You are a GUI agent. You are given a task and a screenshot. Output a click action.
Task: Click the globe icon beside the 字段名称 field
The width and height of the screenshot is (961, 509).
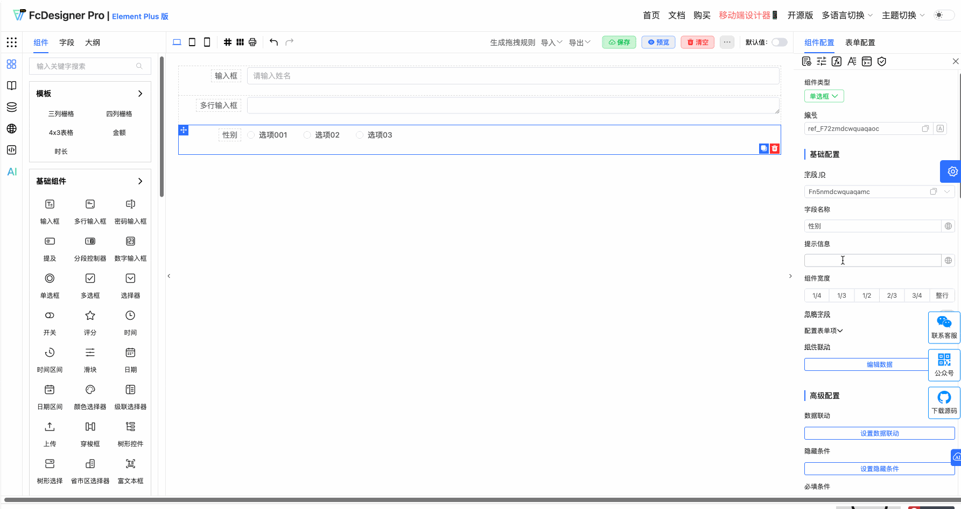[949, 226]
